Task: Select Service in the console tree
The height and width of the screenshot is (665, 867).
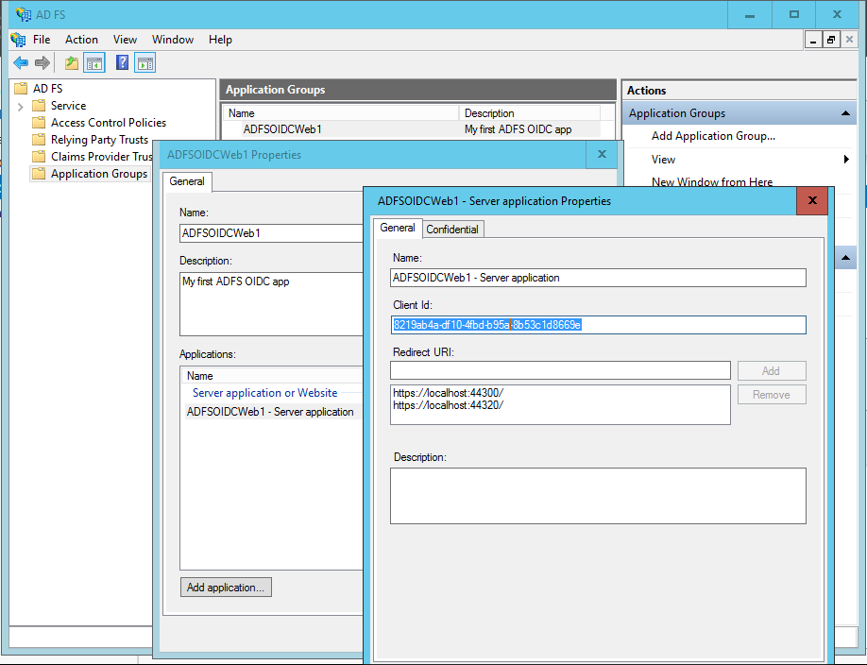Action: [x=69, y=106]
